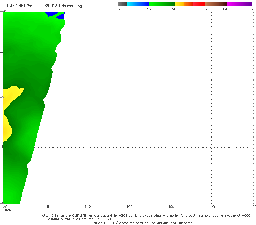Click the brown 50-64 color bar segment
256x225 pixels.
pyautogui.click(x=216, y=4)
